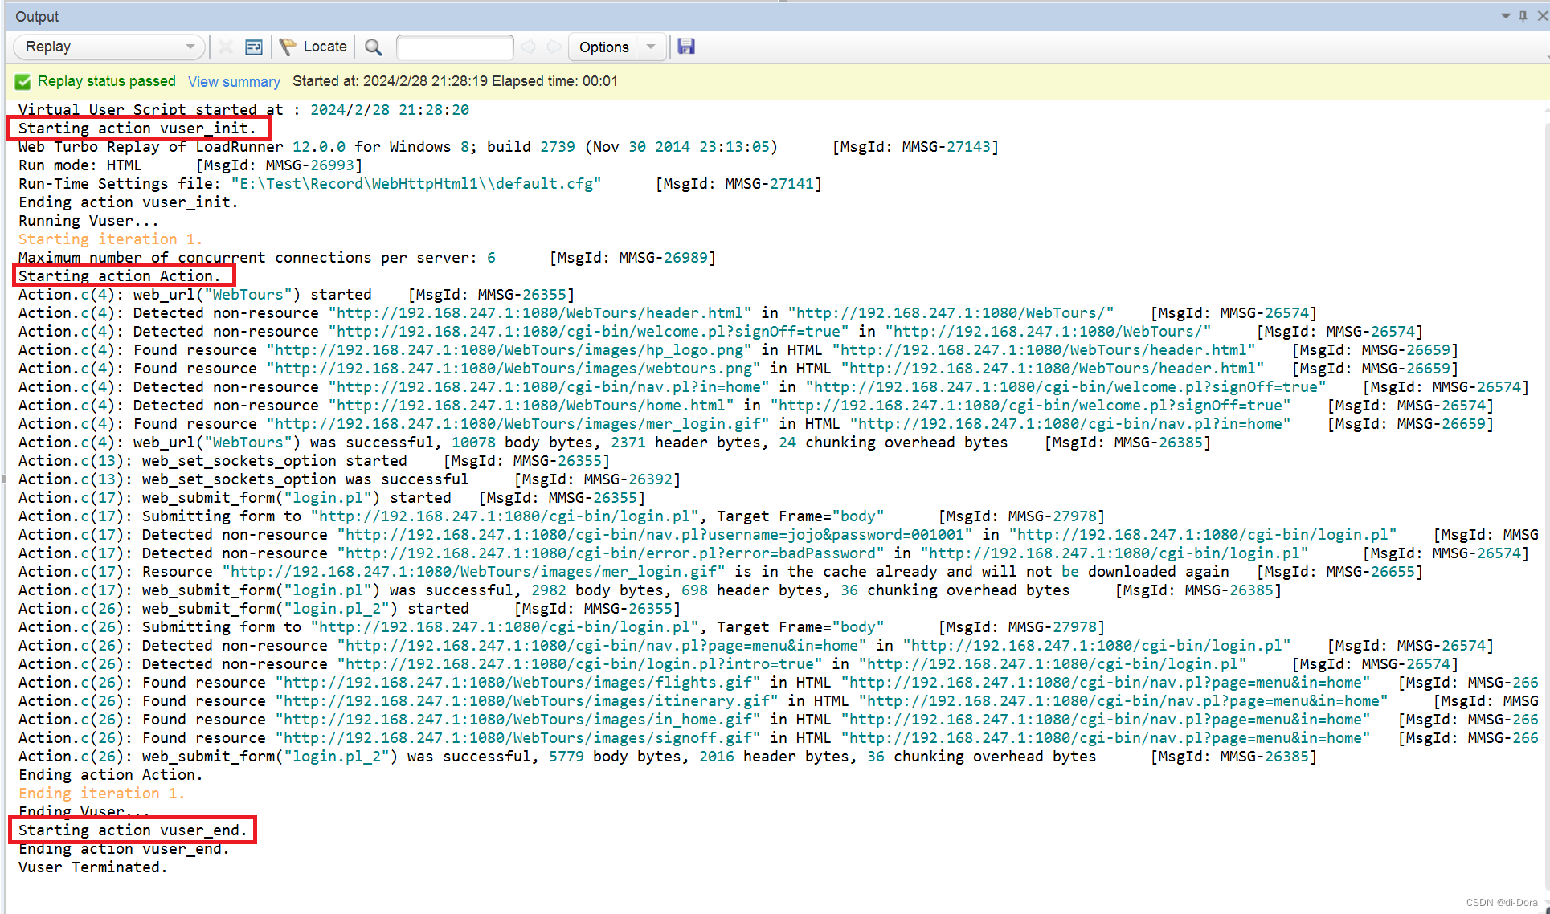Expand the Options dropdown arrow
Image resolution: width=1550 pixels, height=914 pixels.
[x=651, y=47]
